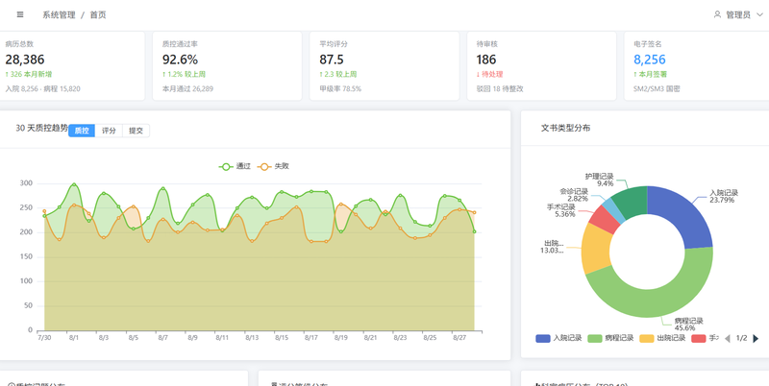Click the 会诊记录 2.82% pie label
The height and width of the screenshot is (386, 769).
click(x=573, y=195)
